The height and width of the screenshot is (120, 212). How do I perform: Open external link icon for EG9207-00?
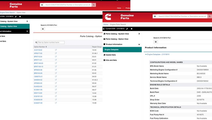coord(56,103)
